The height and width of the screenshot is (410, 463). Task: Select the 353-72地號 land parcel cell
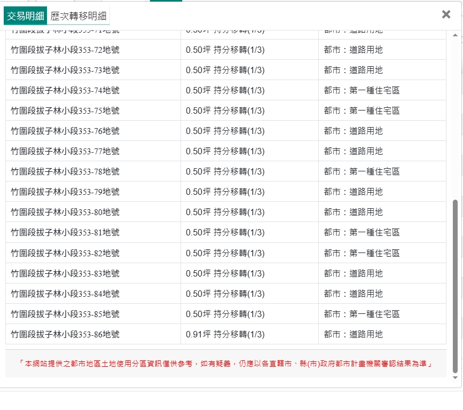coord(65,50)
